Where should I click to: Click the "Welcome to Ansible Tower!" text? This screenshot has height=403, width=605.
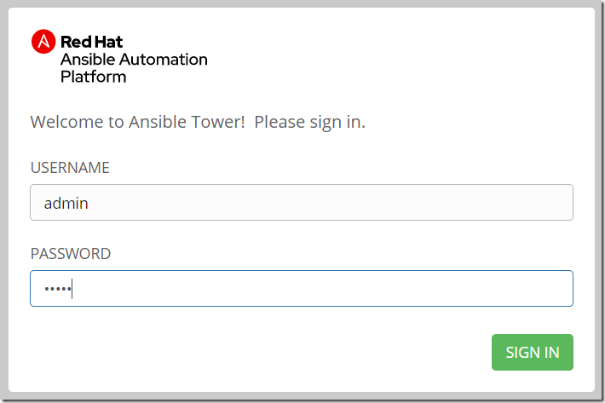(138, 122)
